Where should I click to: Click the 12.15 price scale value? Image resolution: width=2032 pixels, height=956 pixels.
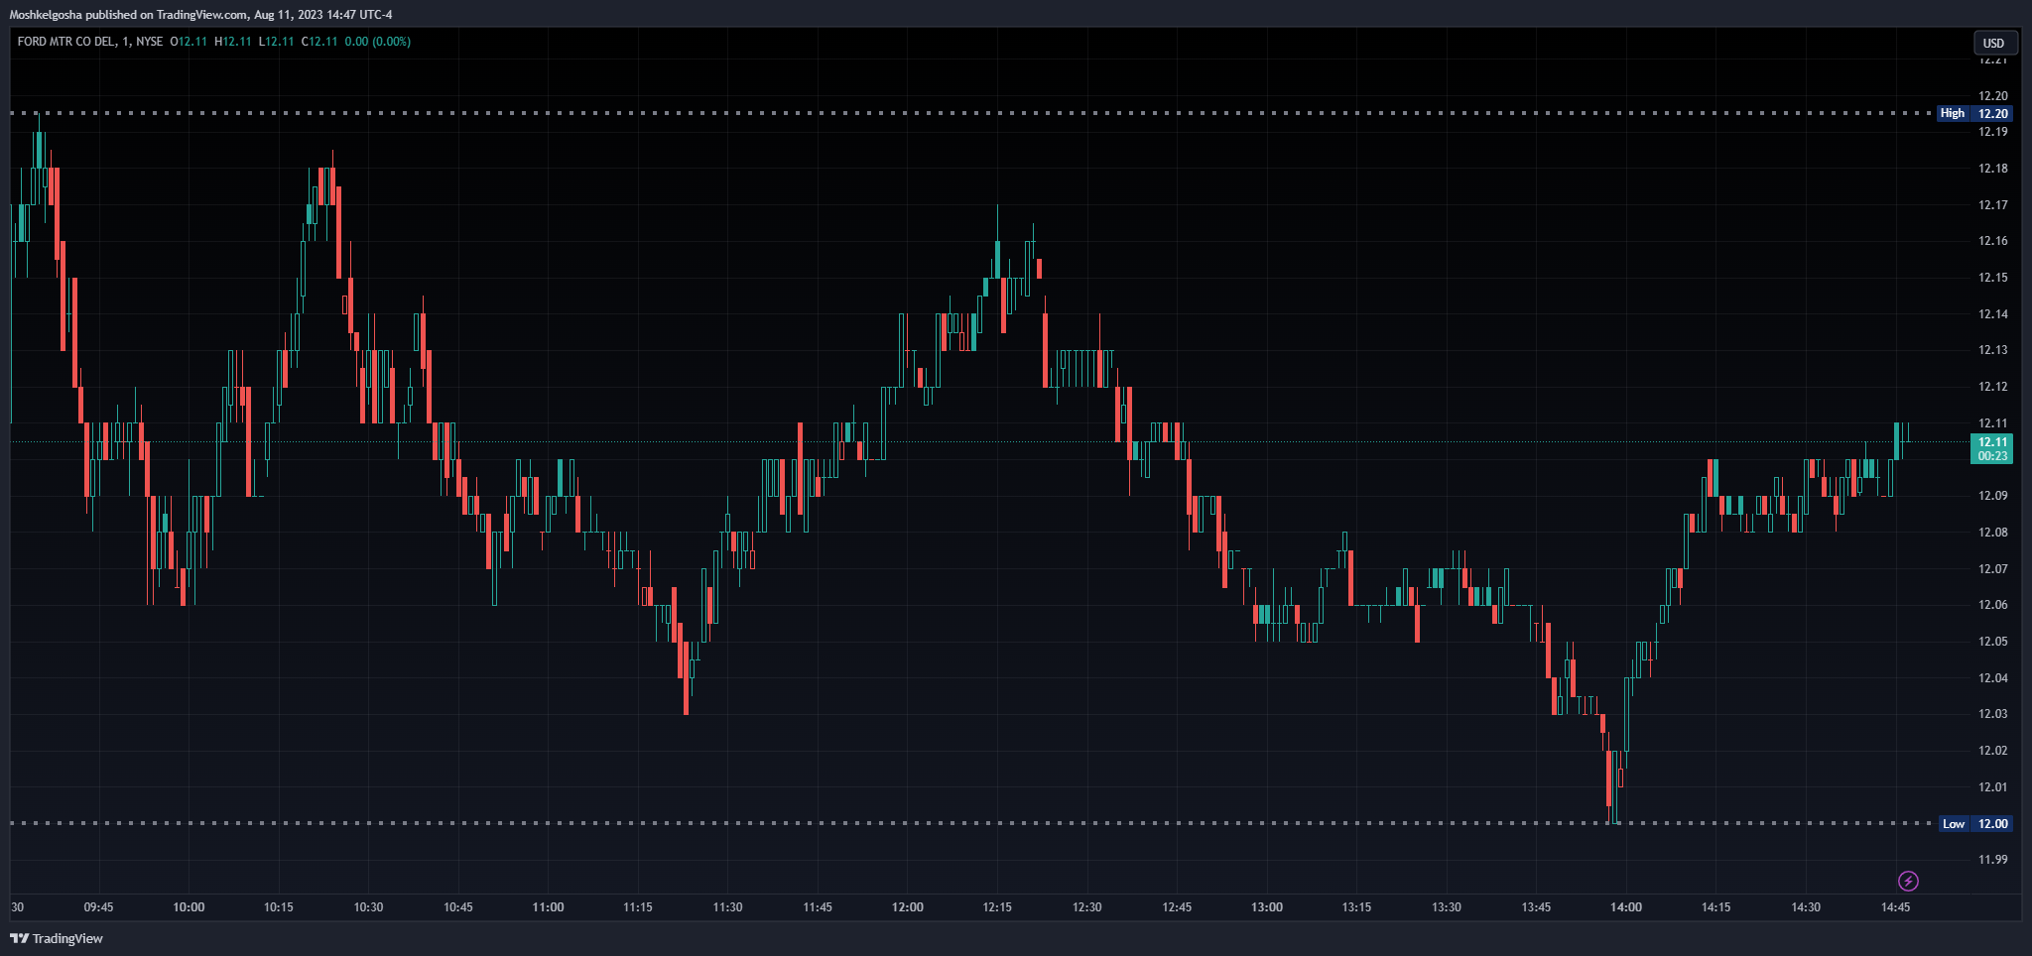[1992, 278]
